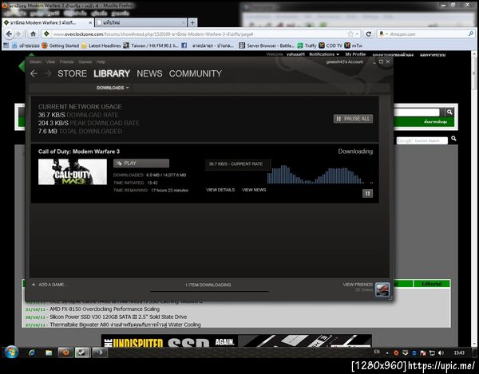Click the Facebook bookmark icon
The image size is (479, 374).
click(x=184, y=45)
